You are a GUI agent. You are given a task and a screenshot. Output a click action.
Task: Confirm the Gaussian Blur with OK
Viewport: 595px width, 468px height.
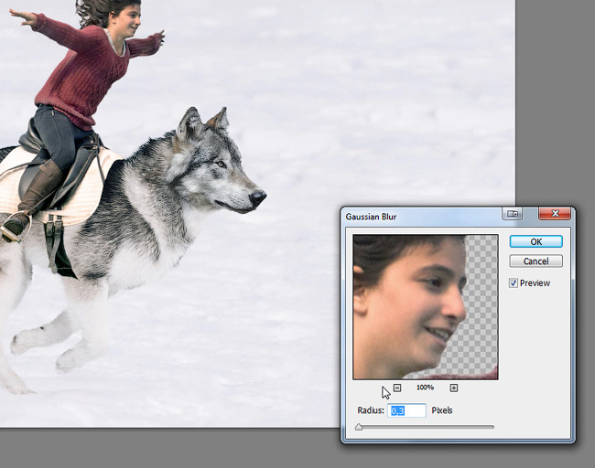pos(535,241)
